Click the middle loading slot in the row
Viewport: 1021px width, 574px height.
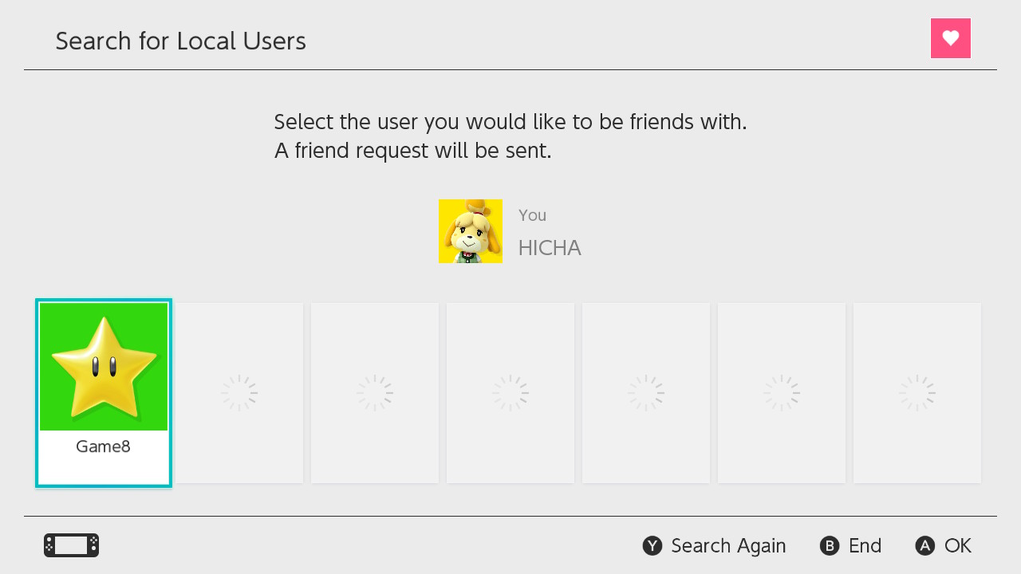point(510,392)
